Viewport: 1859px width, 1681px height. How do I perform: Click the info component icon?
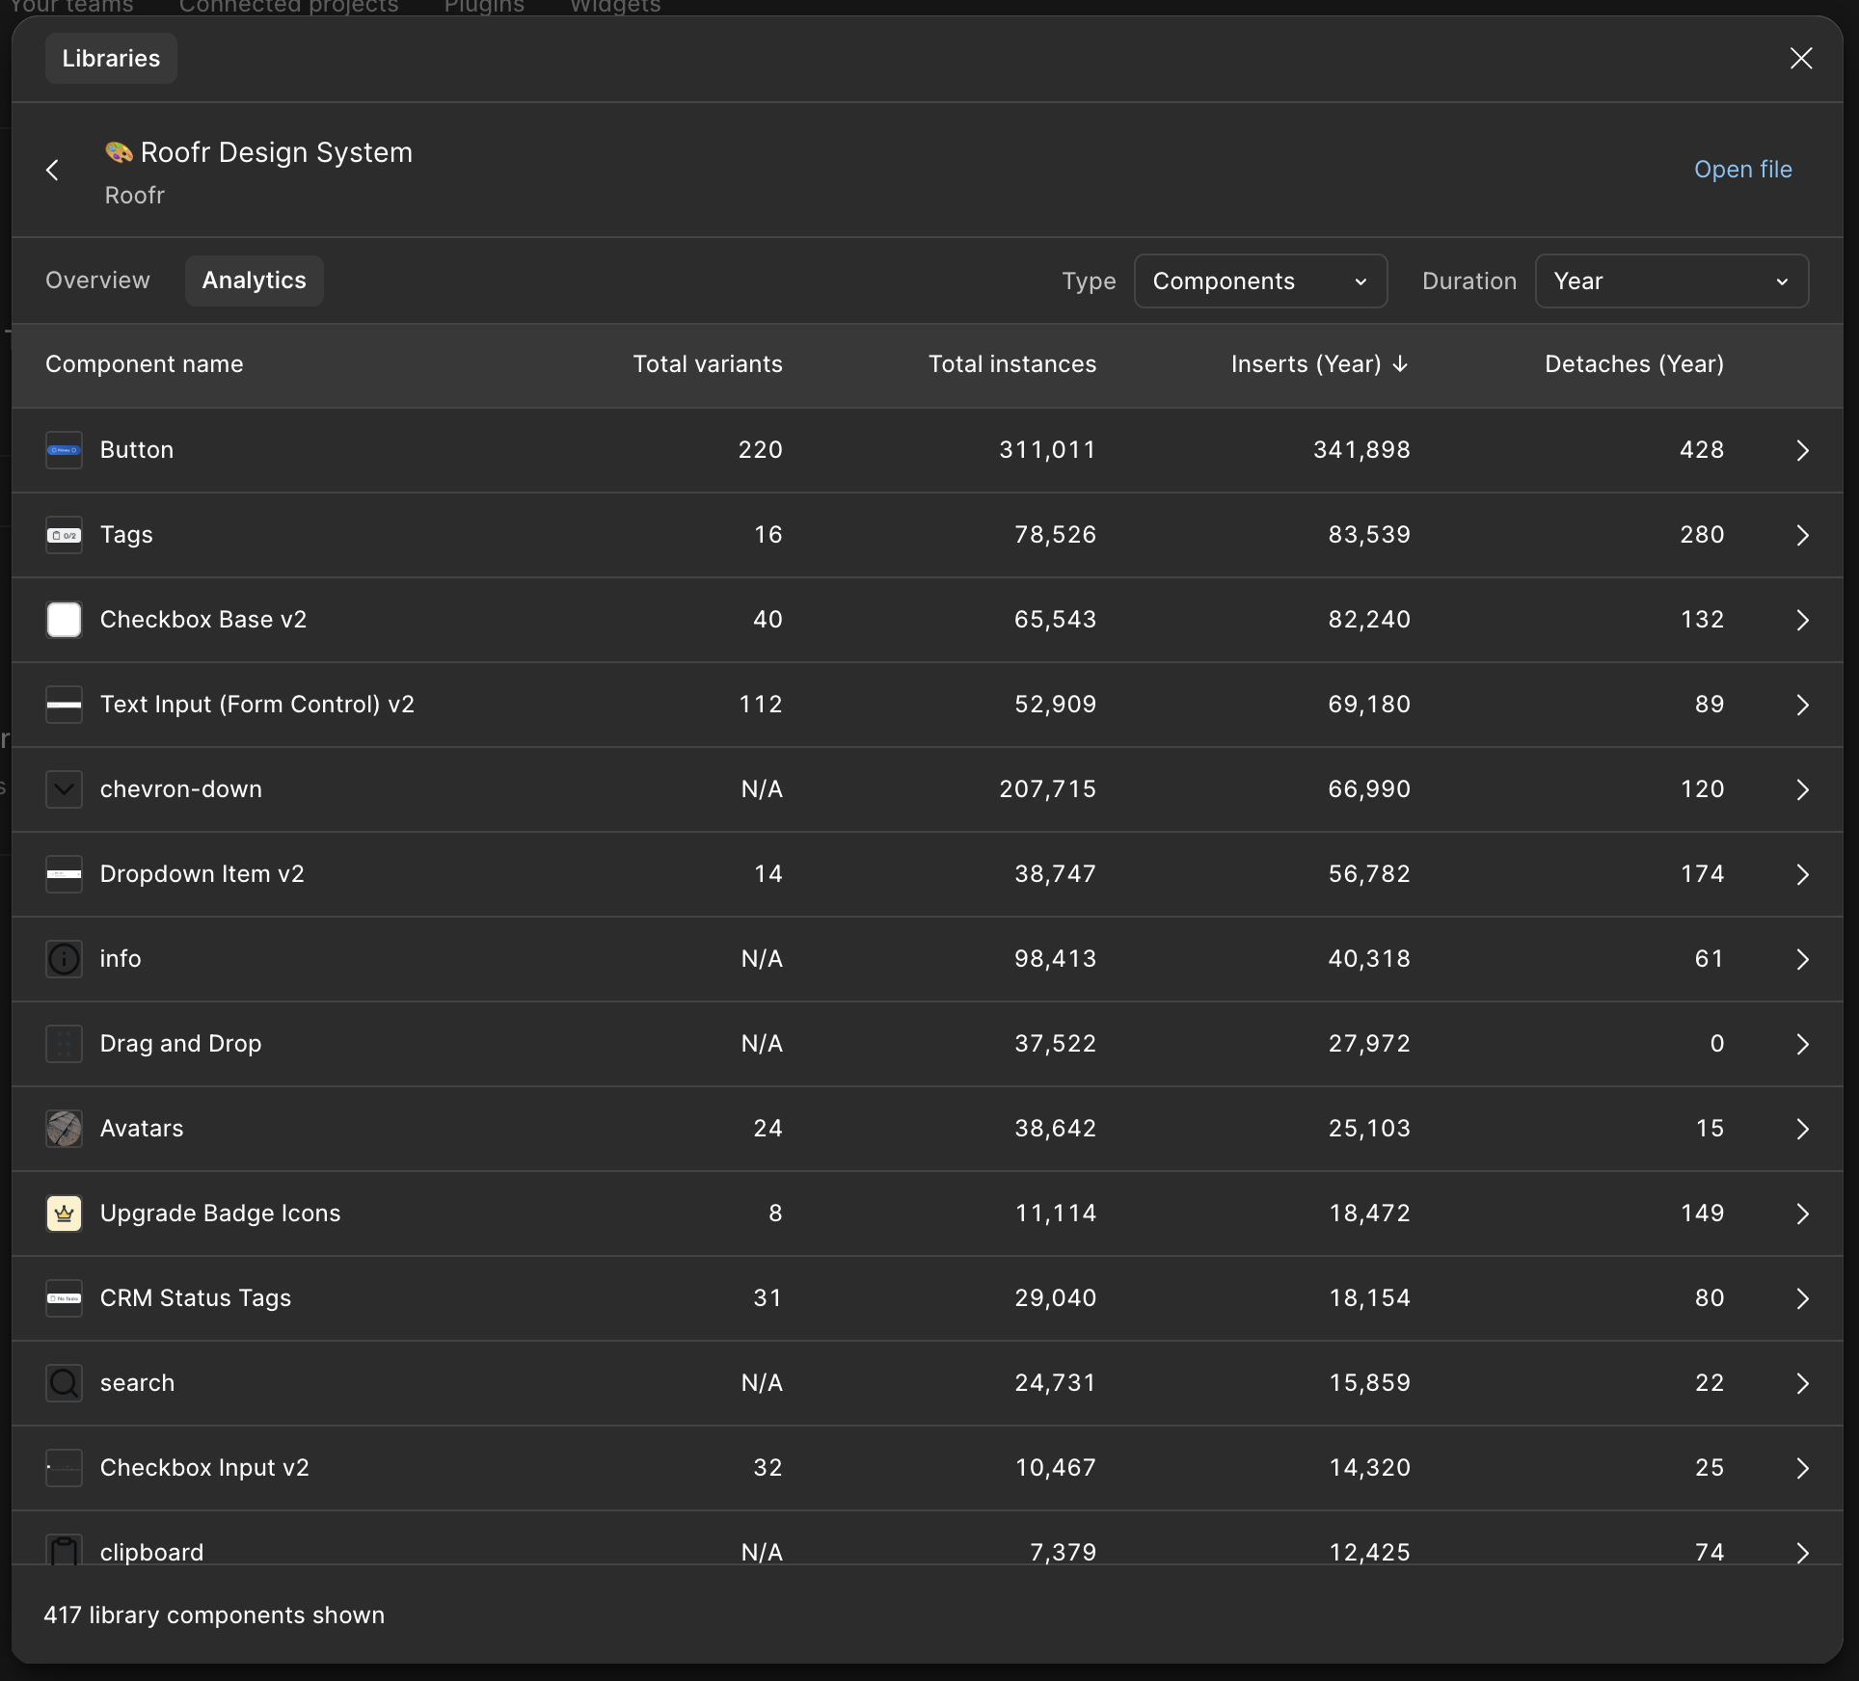64,959
